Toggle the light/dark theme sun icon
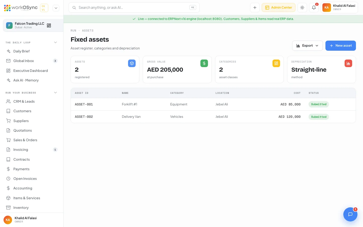This screenshot has width=363, height=227. point(302,8)
